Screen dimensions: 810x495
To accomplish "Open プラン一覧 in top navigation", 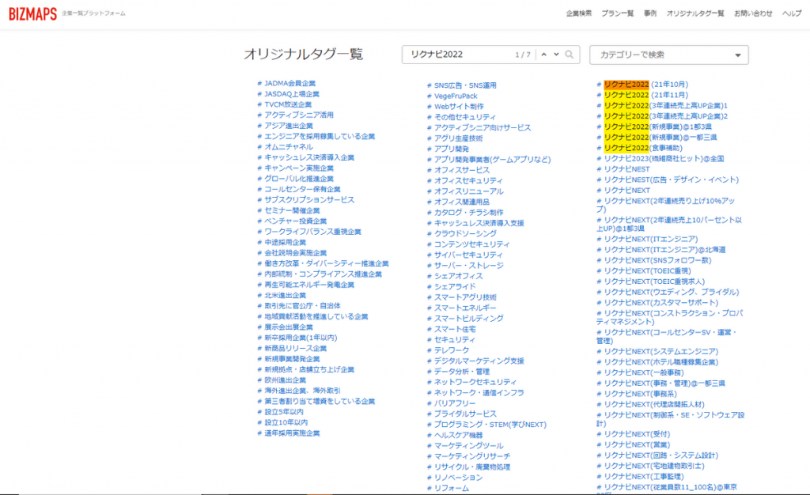I will (x=617, y=13).
